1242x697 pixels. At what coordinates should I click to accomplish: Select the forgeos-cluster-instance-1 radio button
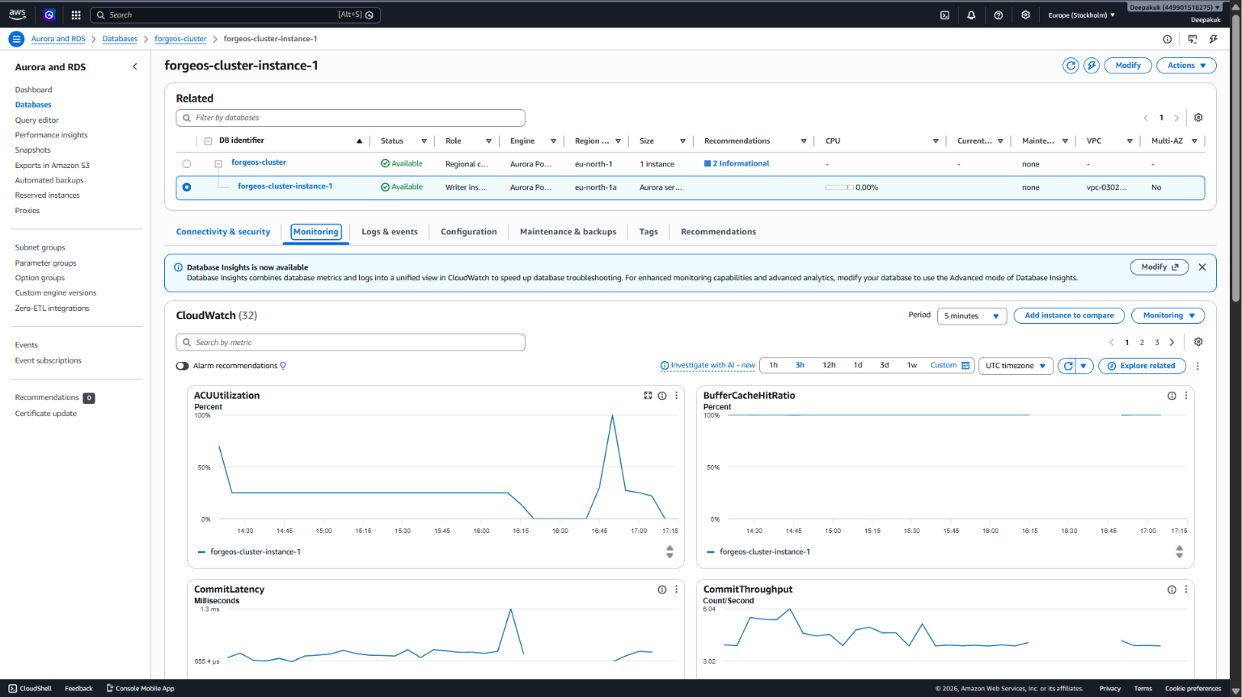pos(187,187)
